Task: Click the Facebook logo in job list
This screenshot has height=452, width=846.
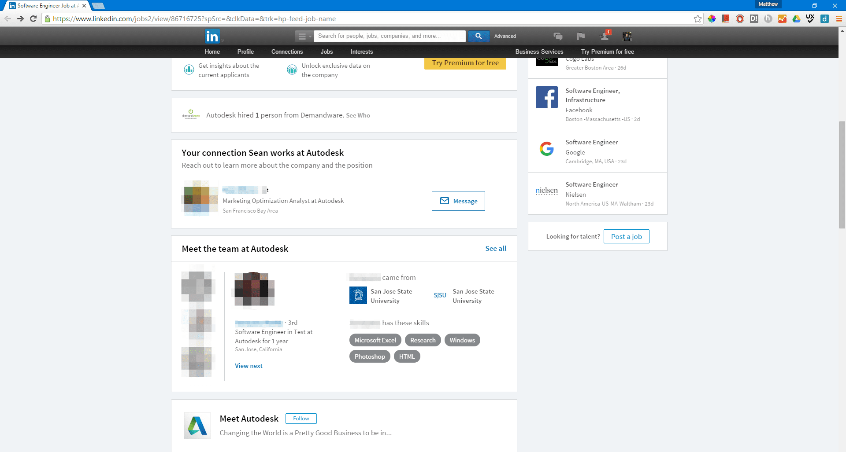Action: (547, 97)
